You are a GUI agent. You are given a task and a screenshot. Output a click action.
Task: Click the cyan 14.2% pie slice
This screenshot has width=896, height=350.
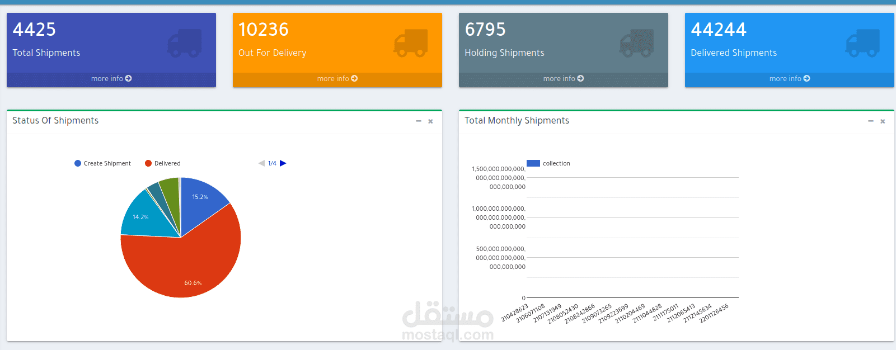(x=144, y=218)
